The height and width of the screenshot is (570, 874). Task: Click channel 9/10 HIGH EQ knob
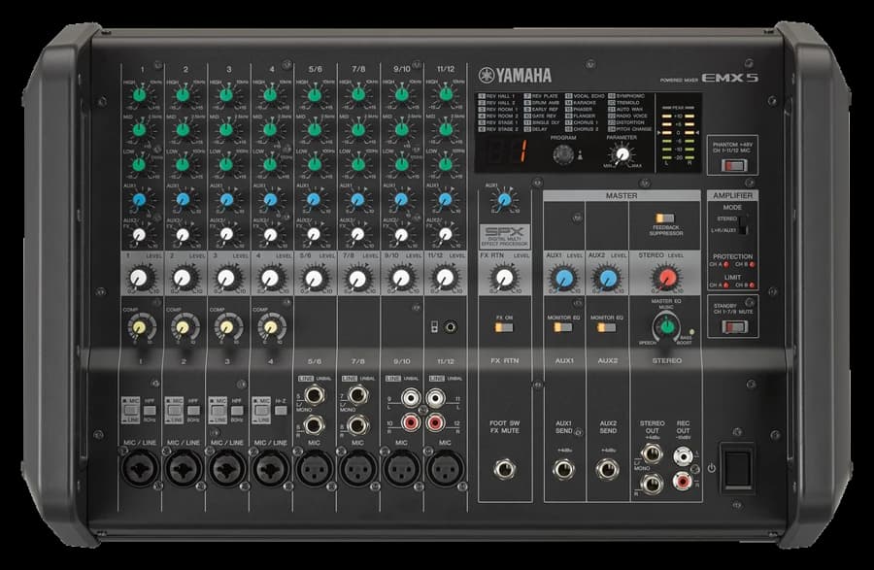401,95
